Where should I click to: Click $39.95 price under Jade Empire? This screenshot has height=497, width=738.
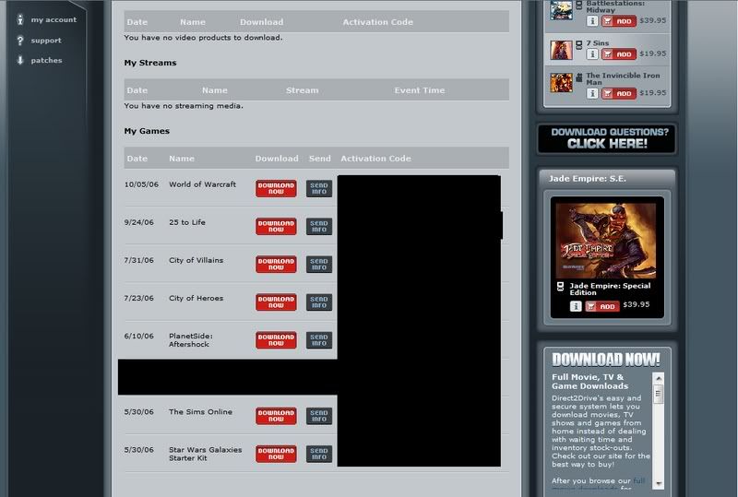coord(637,304)
